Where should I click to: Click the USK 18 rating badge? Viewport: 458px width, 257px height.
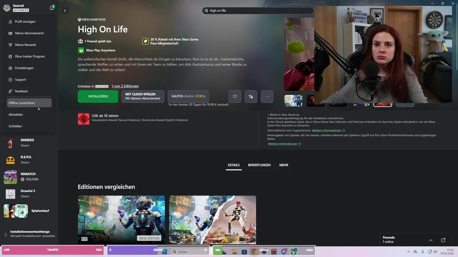pyautogui.click(x=83, y=119)
